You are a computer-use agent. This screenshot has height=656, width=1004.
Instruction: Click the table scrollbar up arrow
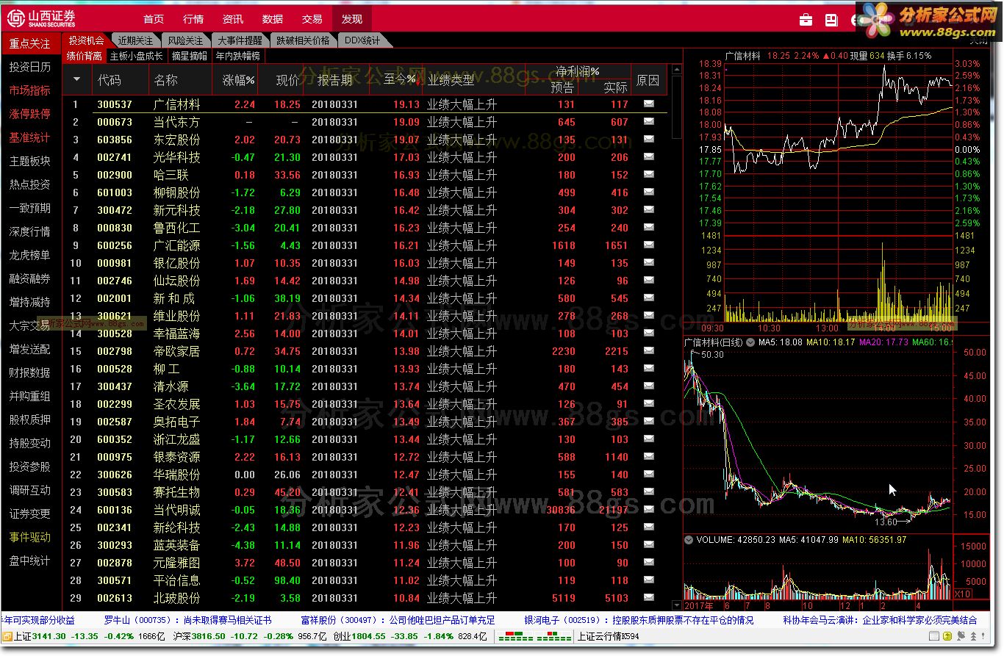pyautogui.click(x=676, y=71)
